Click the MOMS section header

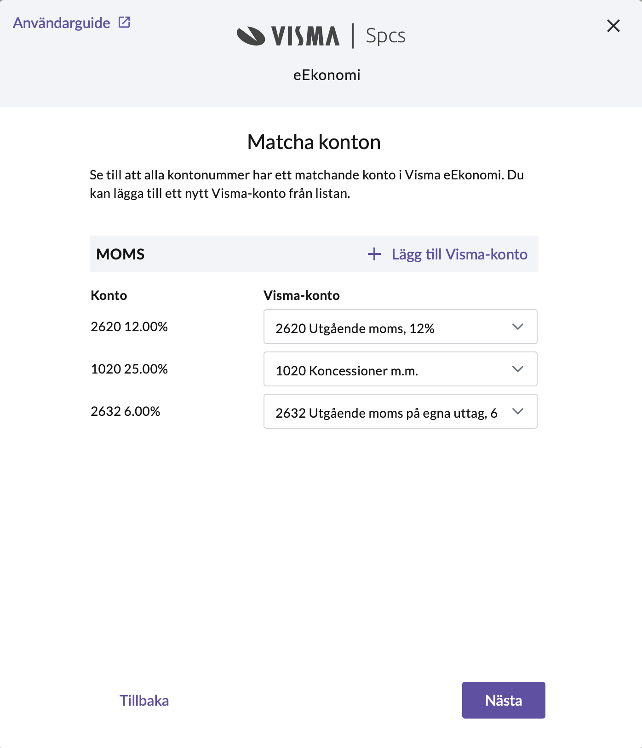click(120, 254)
